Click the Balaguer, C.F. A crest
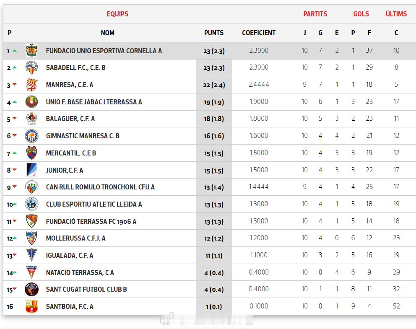Viewport: 416px width, 329px height. click(x=31, y=119)
